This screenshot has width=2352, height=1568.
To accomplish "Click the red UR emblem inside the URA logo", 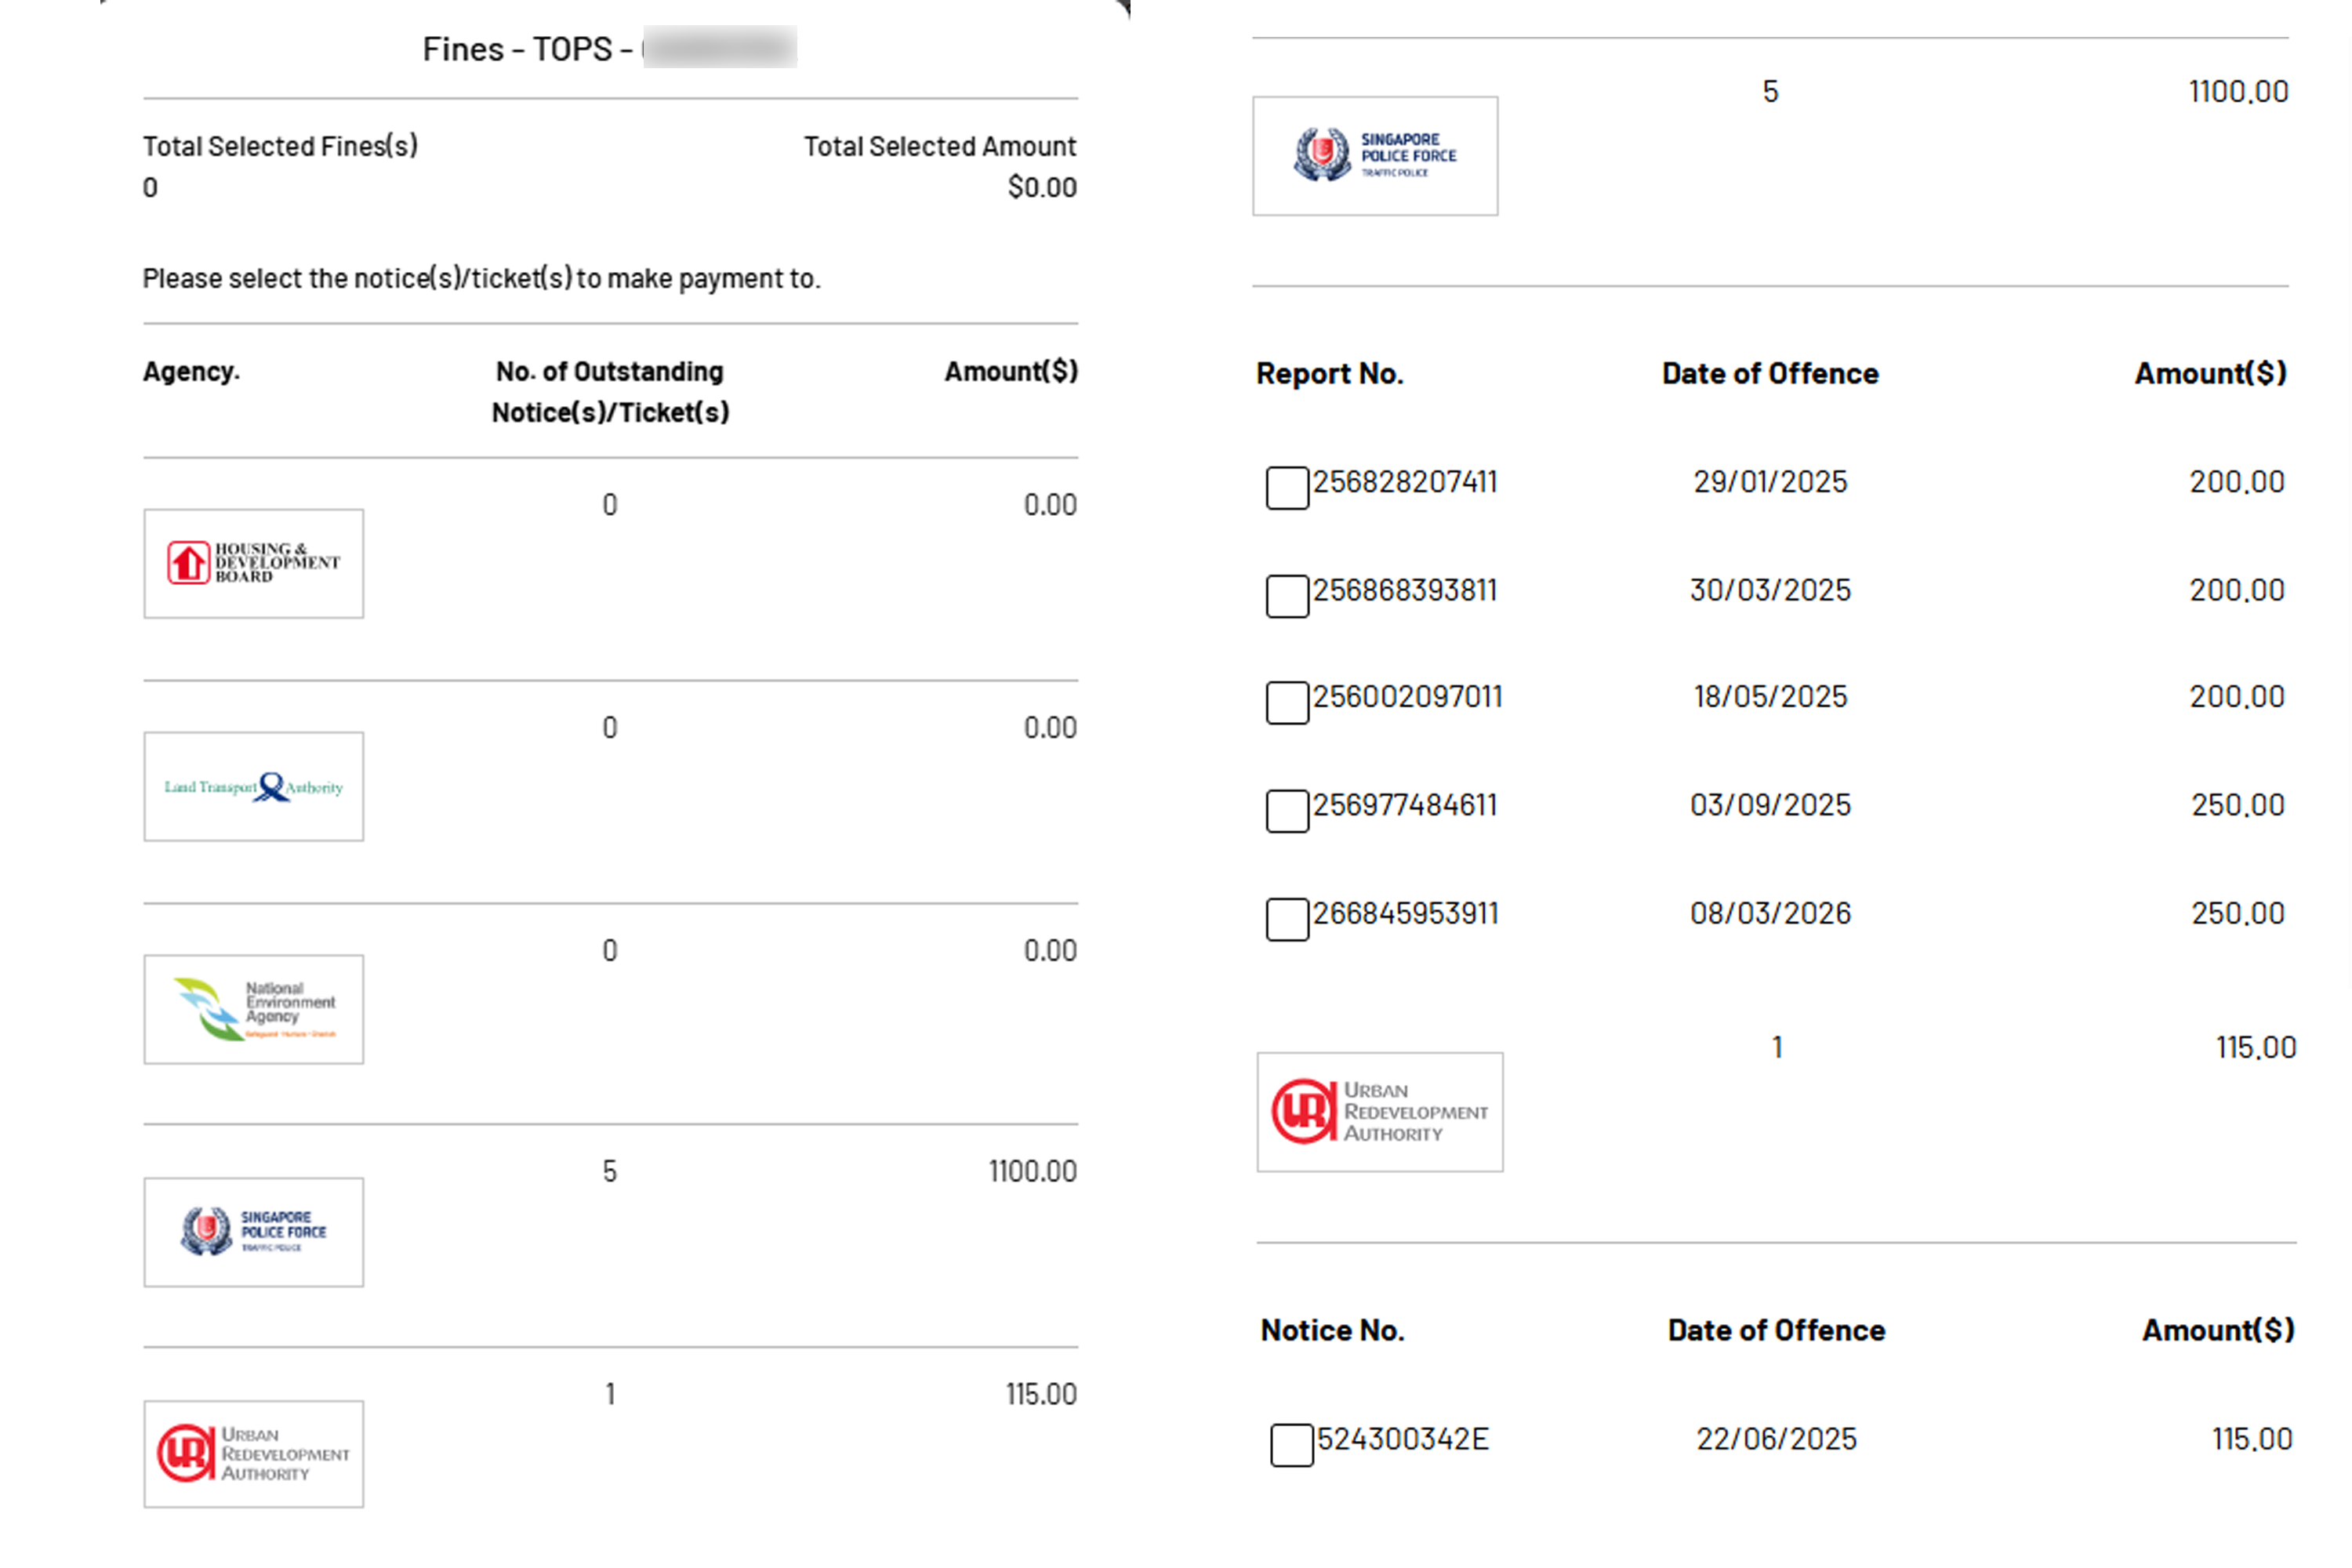I will click(1305, 1111).
